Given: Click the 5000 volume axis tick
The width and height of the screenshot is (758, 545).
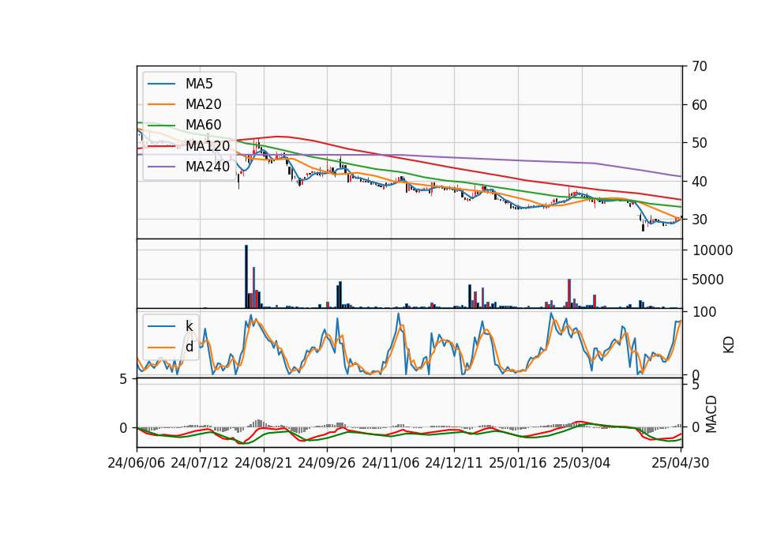Looking at the screenshot, I should pyautogui.click(x=708, y=280).
